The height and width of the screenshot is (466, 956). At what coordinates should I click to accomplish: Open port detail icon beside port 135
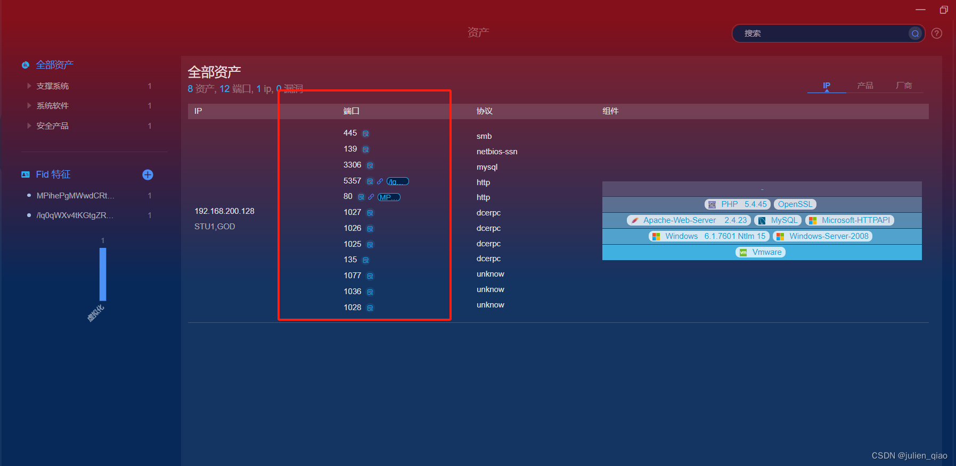point(366,260)
